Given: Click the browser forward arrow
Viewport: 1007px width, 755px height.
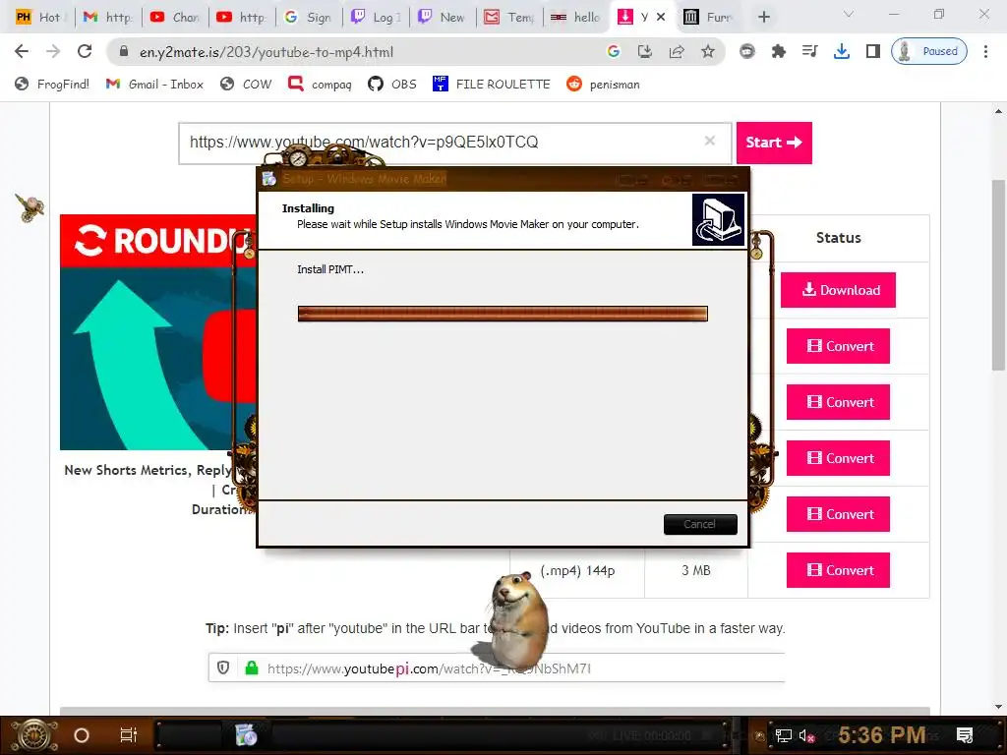Looking at the screenshot, I should tap(53, 51).
